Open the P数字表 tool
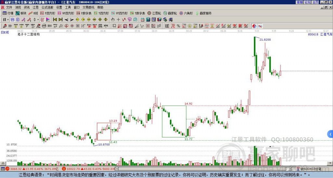This screenshot has width=333, height=178. pos(84,13)
